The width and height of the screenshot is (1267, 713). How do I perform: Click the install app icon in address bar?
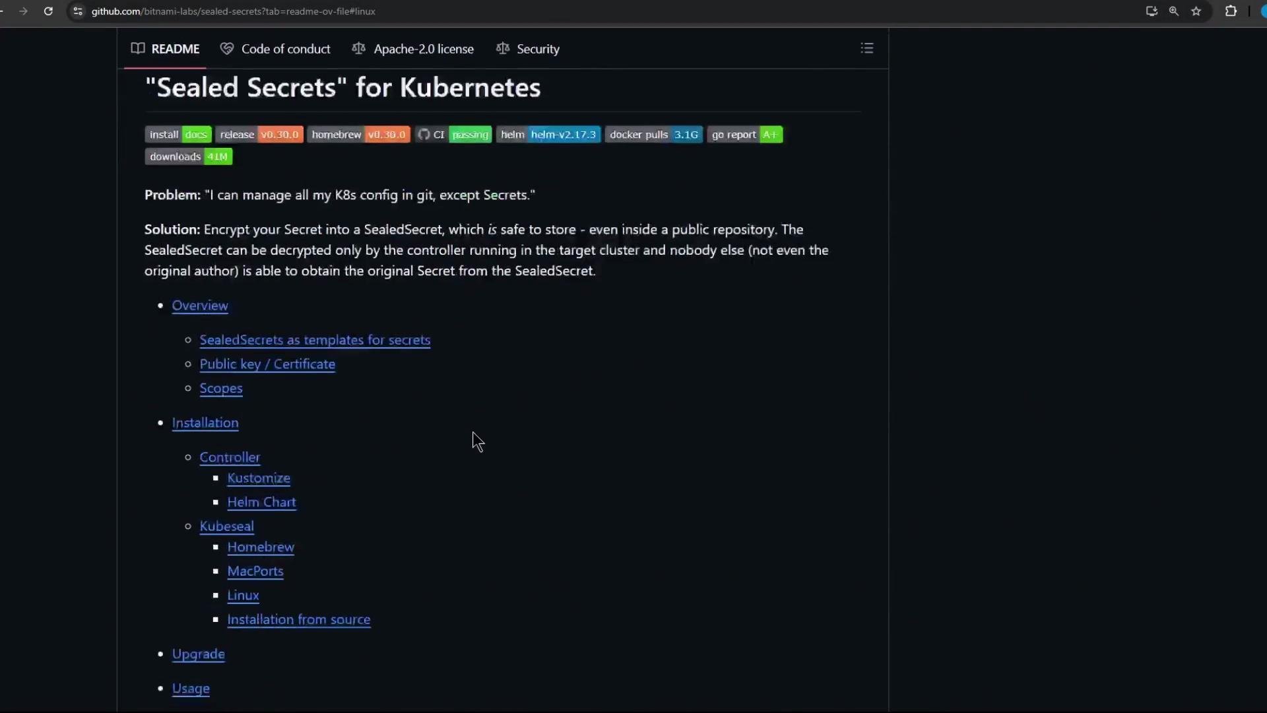[x=1152, y=11]
